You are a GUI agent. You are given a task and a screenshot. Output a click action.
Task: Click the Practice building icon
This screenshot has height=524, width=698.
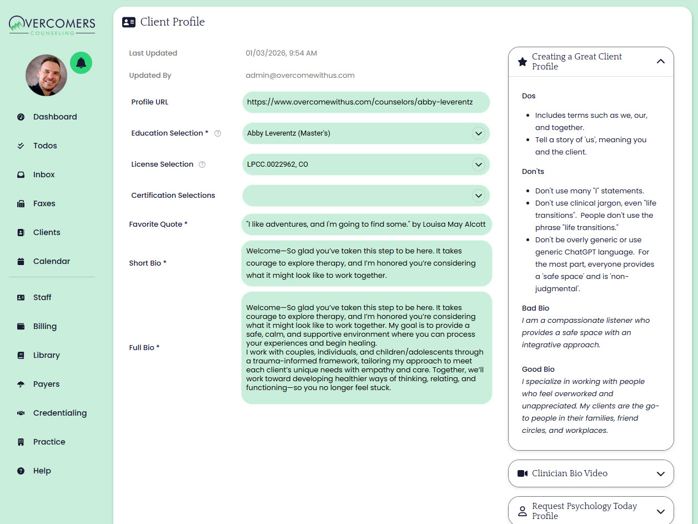tap(21, 442)
